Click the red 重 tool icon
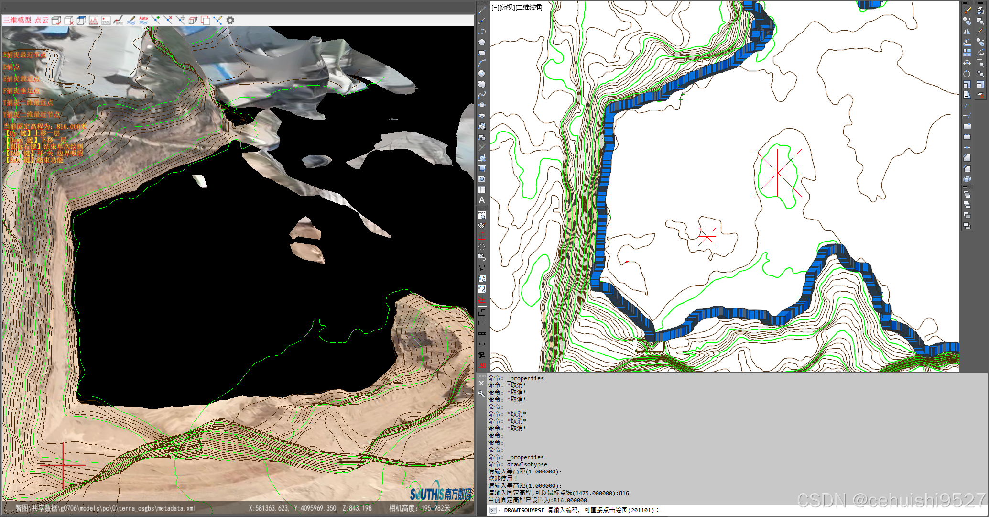This screenshot has width=989, height=517. tap(482, 236)
